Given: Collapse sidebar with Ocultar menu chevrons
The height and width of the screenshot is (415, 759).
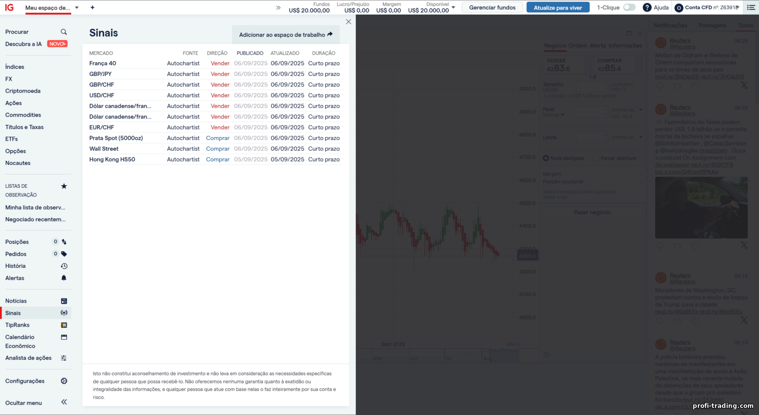Looking at the screenshot, I should tap(64, 402).
